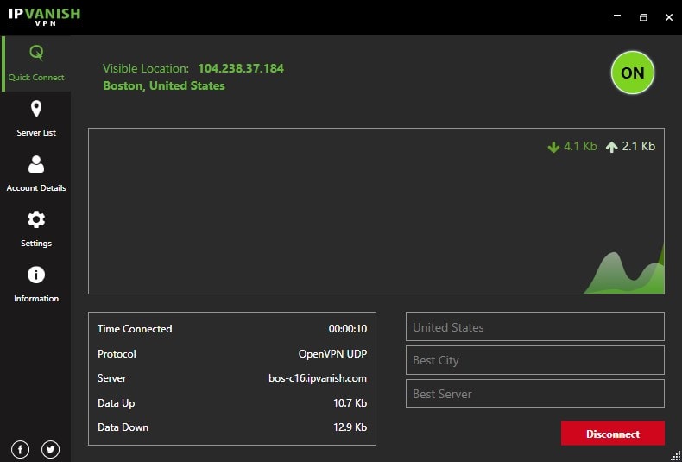
Task: Click the IPVanish VPN logo
Action: (x=44, y=16)
